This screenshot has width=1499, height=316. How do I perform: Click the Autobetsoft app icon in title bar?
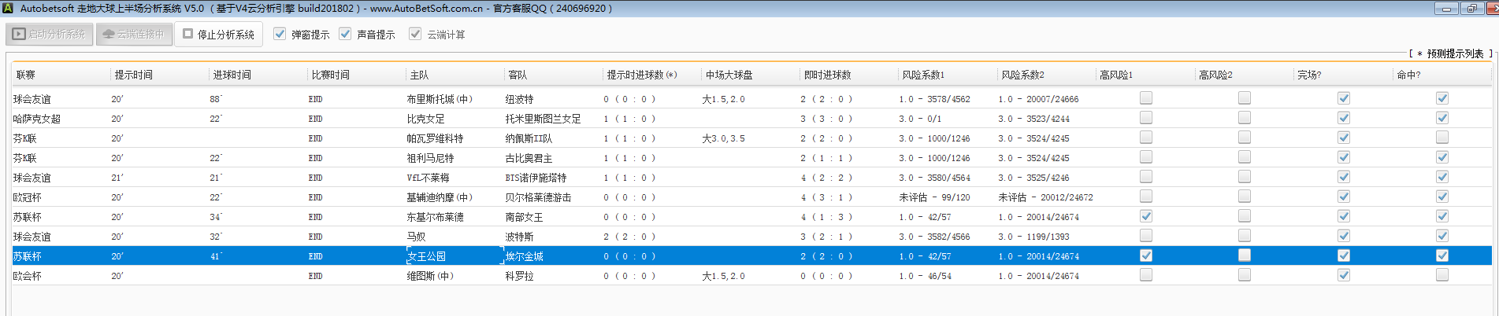8,8
